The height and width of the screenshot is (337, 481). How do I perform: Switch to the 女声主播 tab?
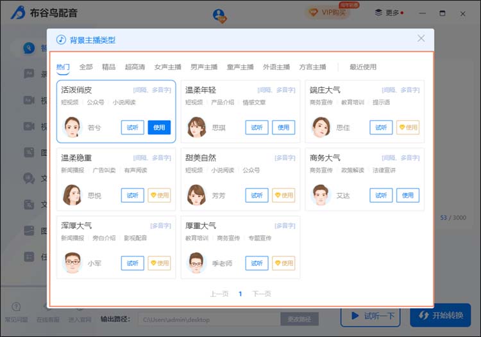click(x=167, y=67)
